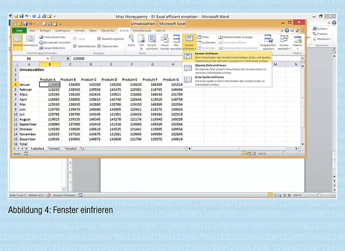Click the Excel zoom in plus button
345x251 pixels.
point(299,154)
